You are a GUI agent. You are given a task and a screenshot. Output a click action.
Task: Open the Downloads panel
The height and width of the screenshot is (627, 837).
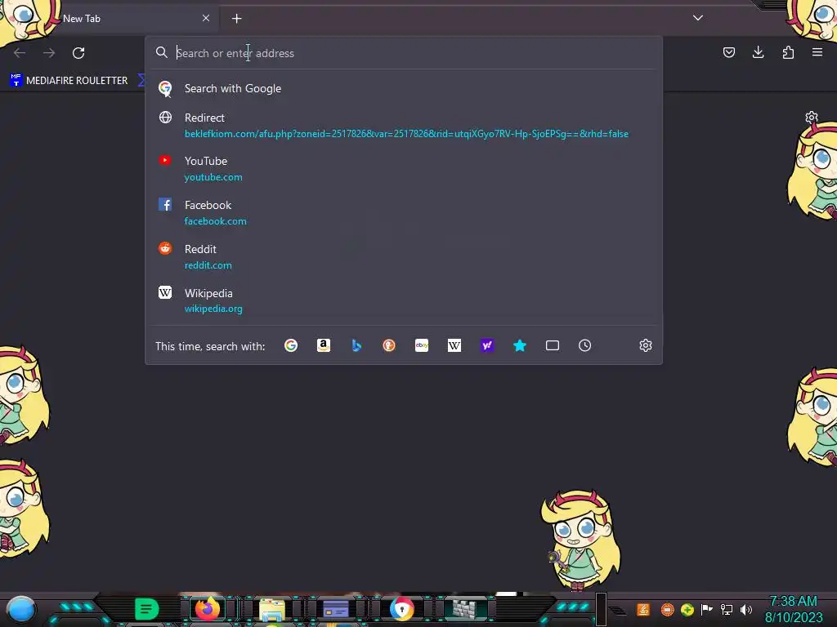coord(758,52)
